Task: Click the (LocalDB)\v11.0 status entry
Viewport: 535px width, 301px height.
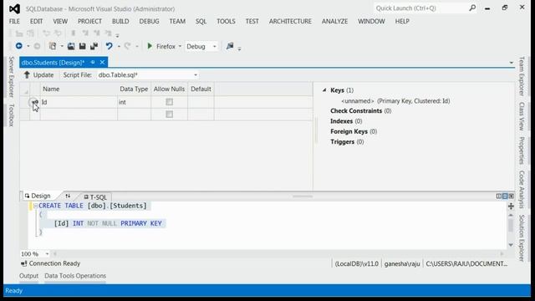Action: [x=357, y=264]
